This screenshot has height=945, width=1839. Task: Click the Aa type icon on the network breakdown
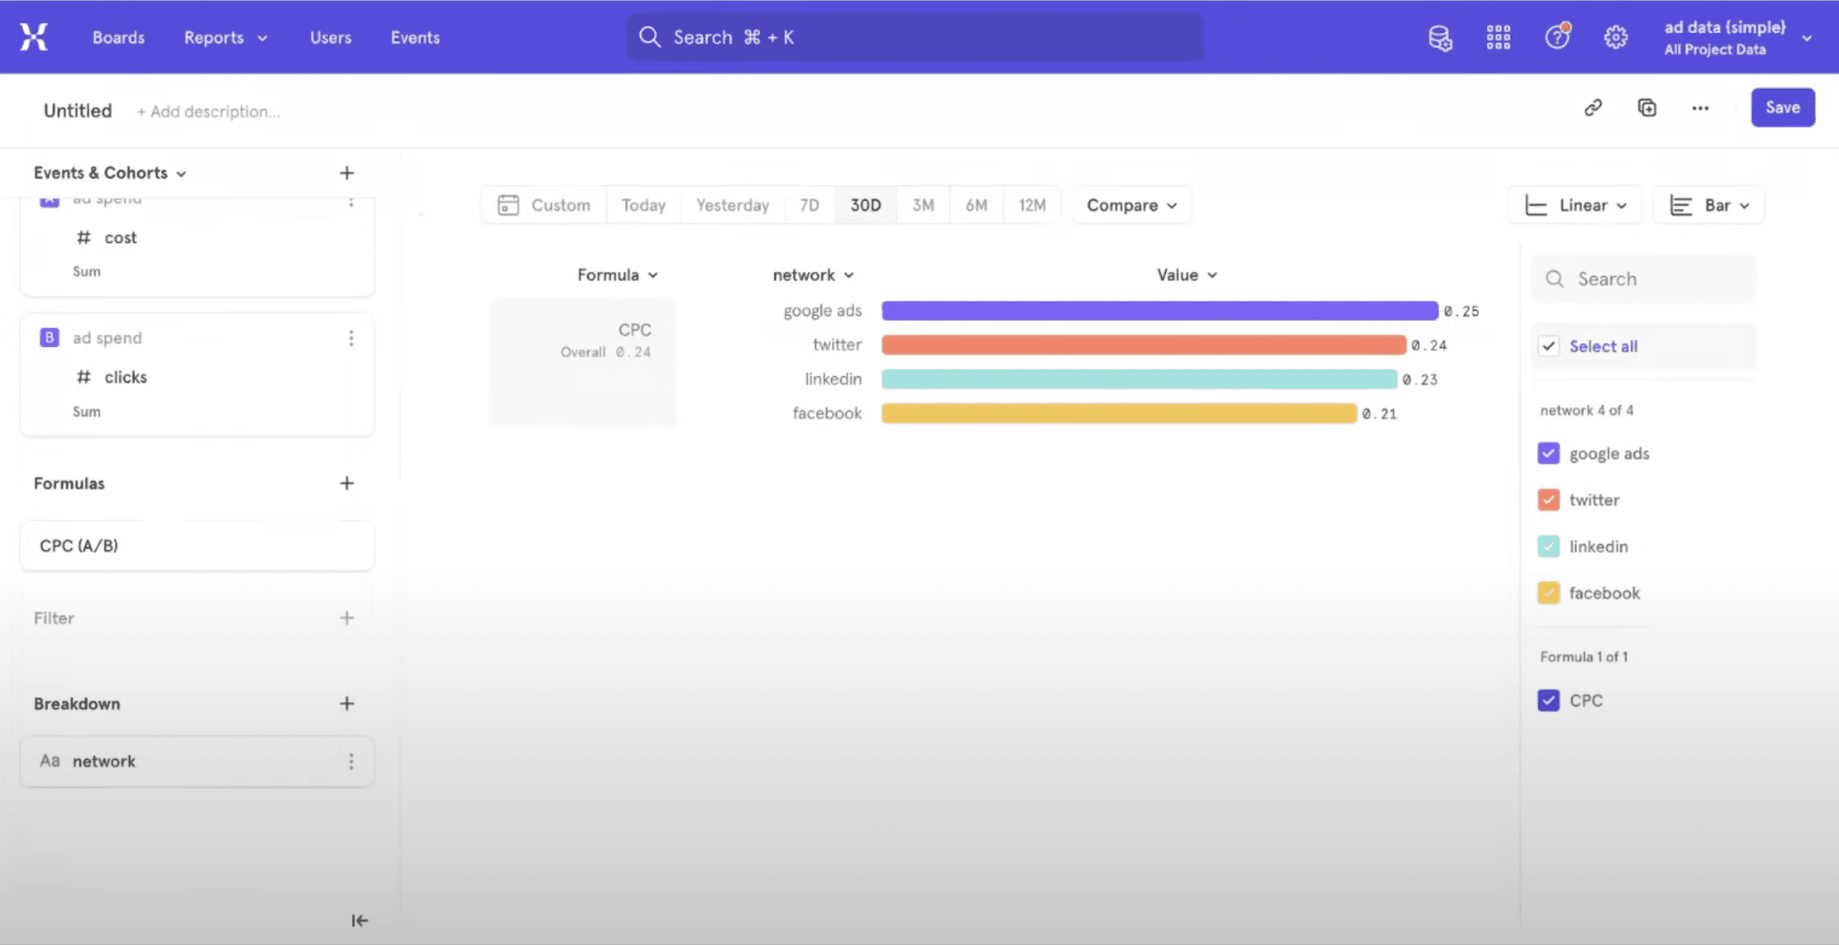pyautogui.click(x=50, y=760)
